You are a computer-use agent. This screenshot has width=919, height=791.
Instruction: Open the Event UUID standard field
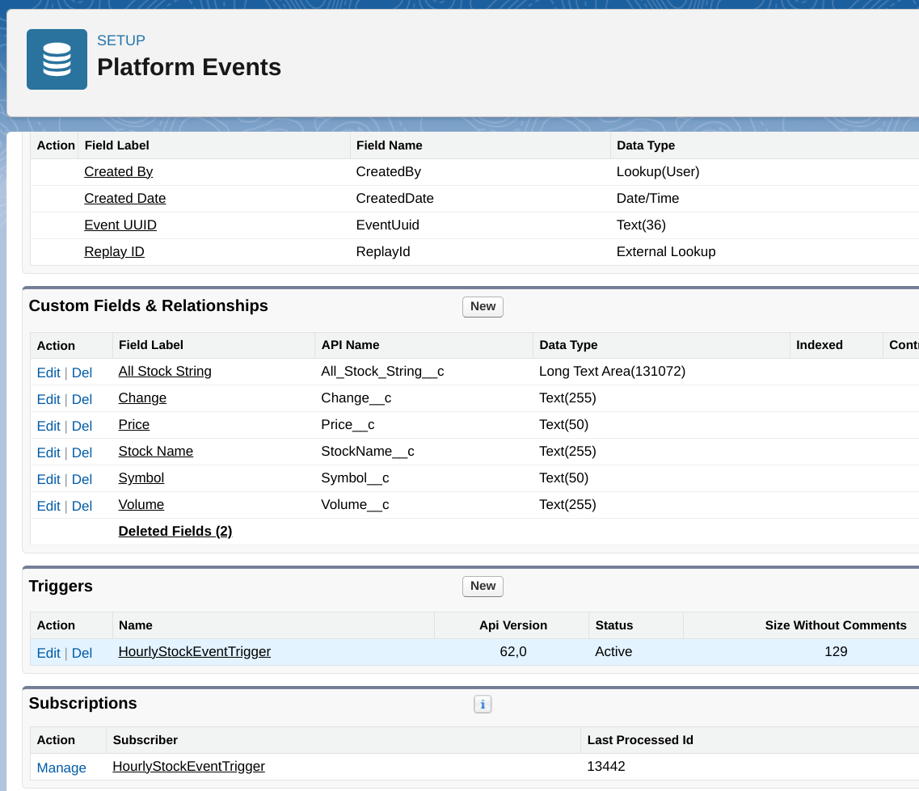pos(120,225)
